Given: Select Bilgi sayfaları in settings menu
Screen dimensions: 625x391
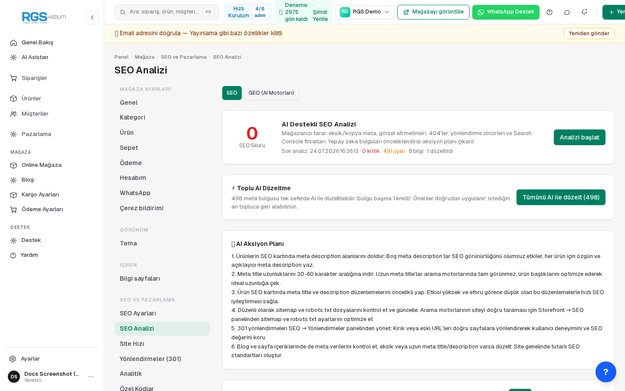Looking at the screenshot, I should point(162,278).
